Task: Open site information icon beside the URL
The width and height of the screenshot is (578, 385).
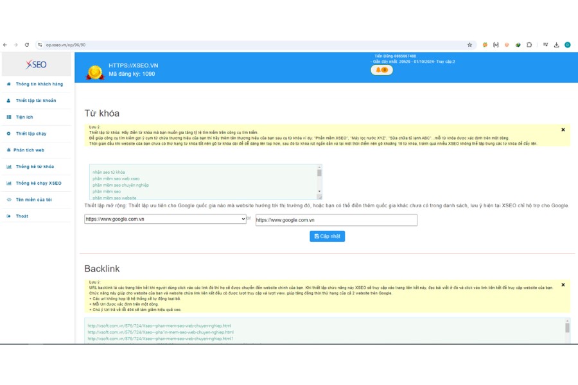Action: pyautogui.click(x=40, y=45)
